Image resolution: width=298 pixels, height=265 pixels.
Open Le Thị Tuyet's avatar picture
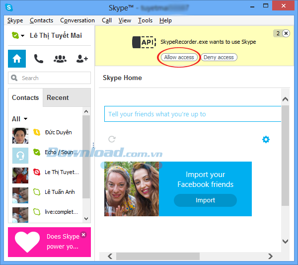pos(20,176)
